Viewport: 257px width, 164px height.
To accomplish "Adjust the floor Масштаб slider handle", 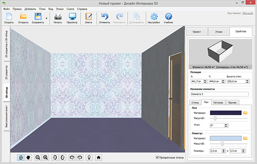I will coord(215,118).
